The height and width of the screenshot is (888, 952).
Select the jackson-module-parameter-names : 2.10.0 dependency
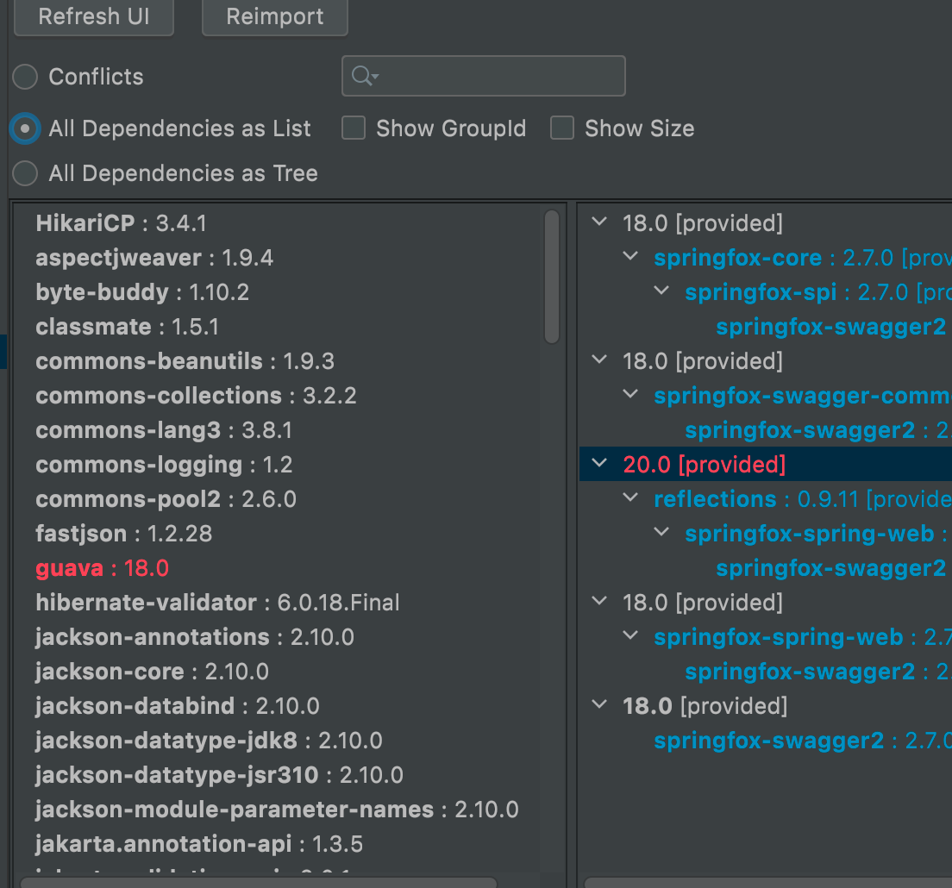point(277,810)
